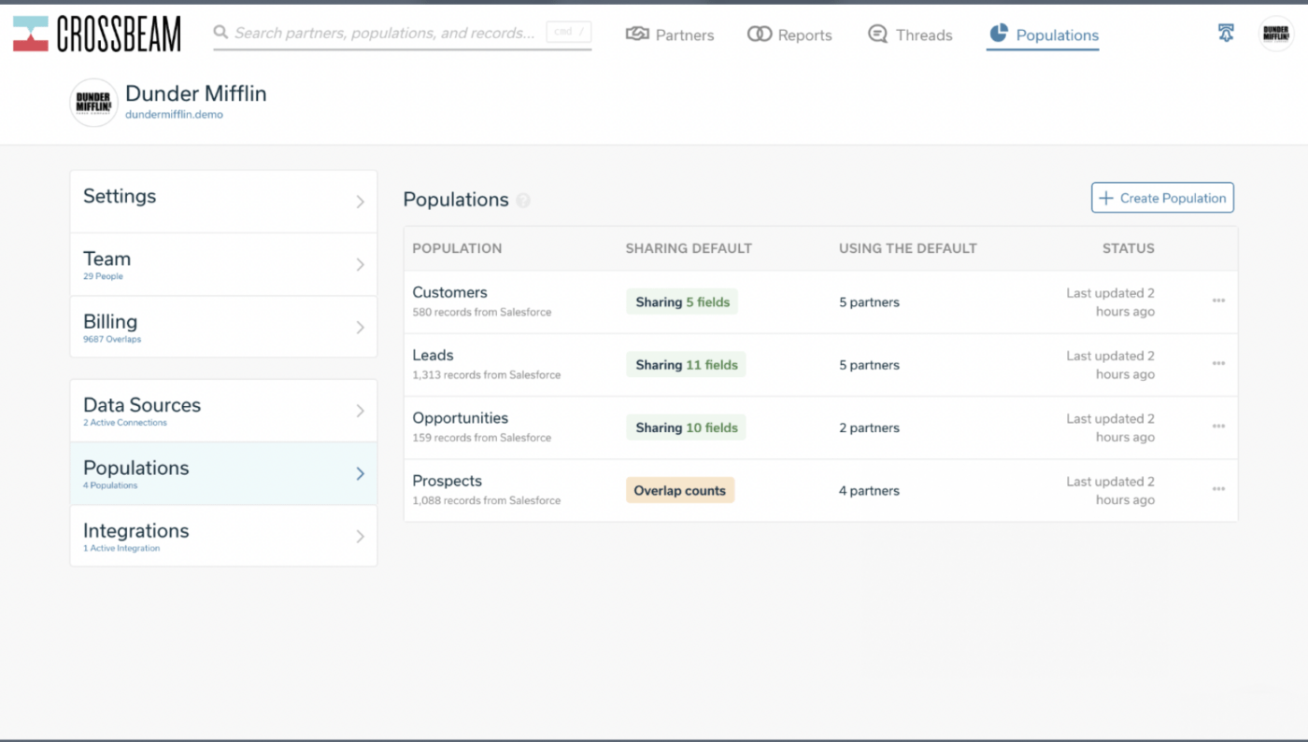Select the Populations sidebar item
This screenshot has height=742, width=1308.
point(223,474)
